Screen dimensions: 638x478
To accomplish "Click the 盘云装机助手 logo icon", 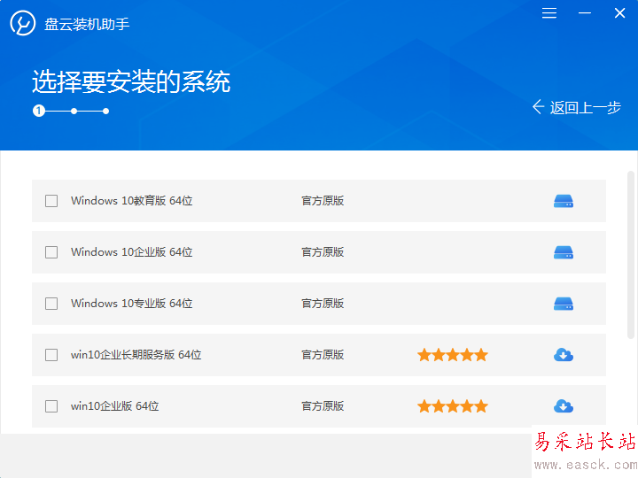I will [x=23, y=23].
